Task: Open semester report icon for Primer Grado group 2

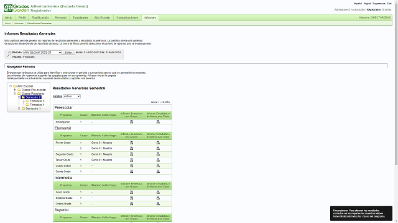Action: point(131,149)
